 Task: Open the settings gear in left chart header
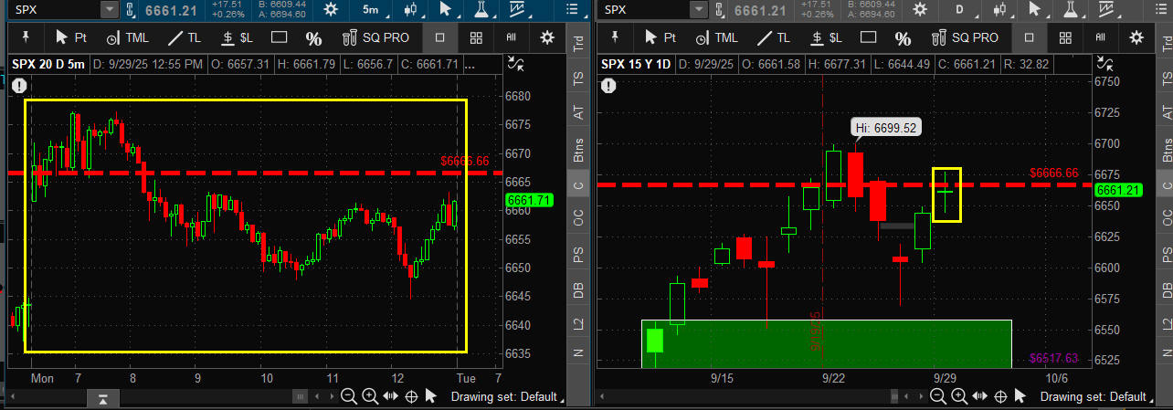tap(329, 10)
